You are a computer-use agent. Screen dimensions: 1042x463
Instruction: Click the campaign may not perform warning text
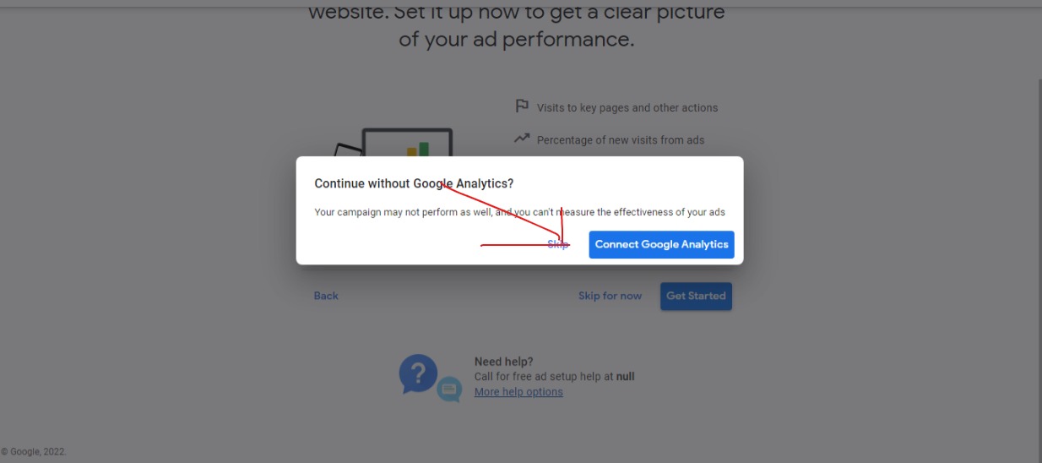coord(519,212)
